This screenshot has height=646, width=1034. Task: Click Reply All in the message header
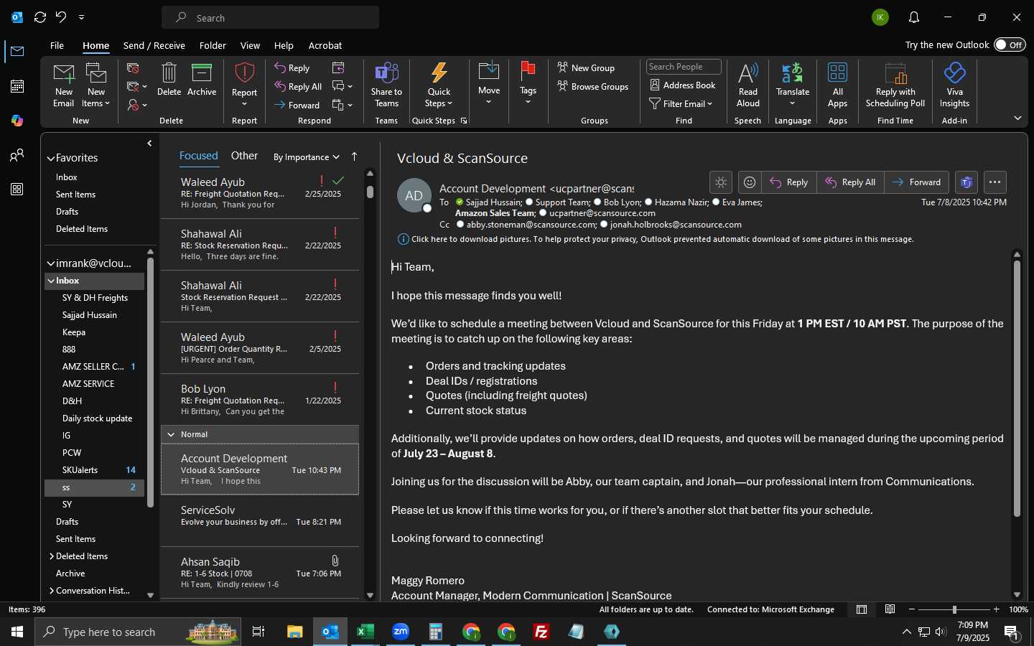click(850, 182)
